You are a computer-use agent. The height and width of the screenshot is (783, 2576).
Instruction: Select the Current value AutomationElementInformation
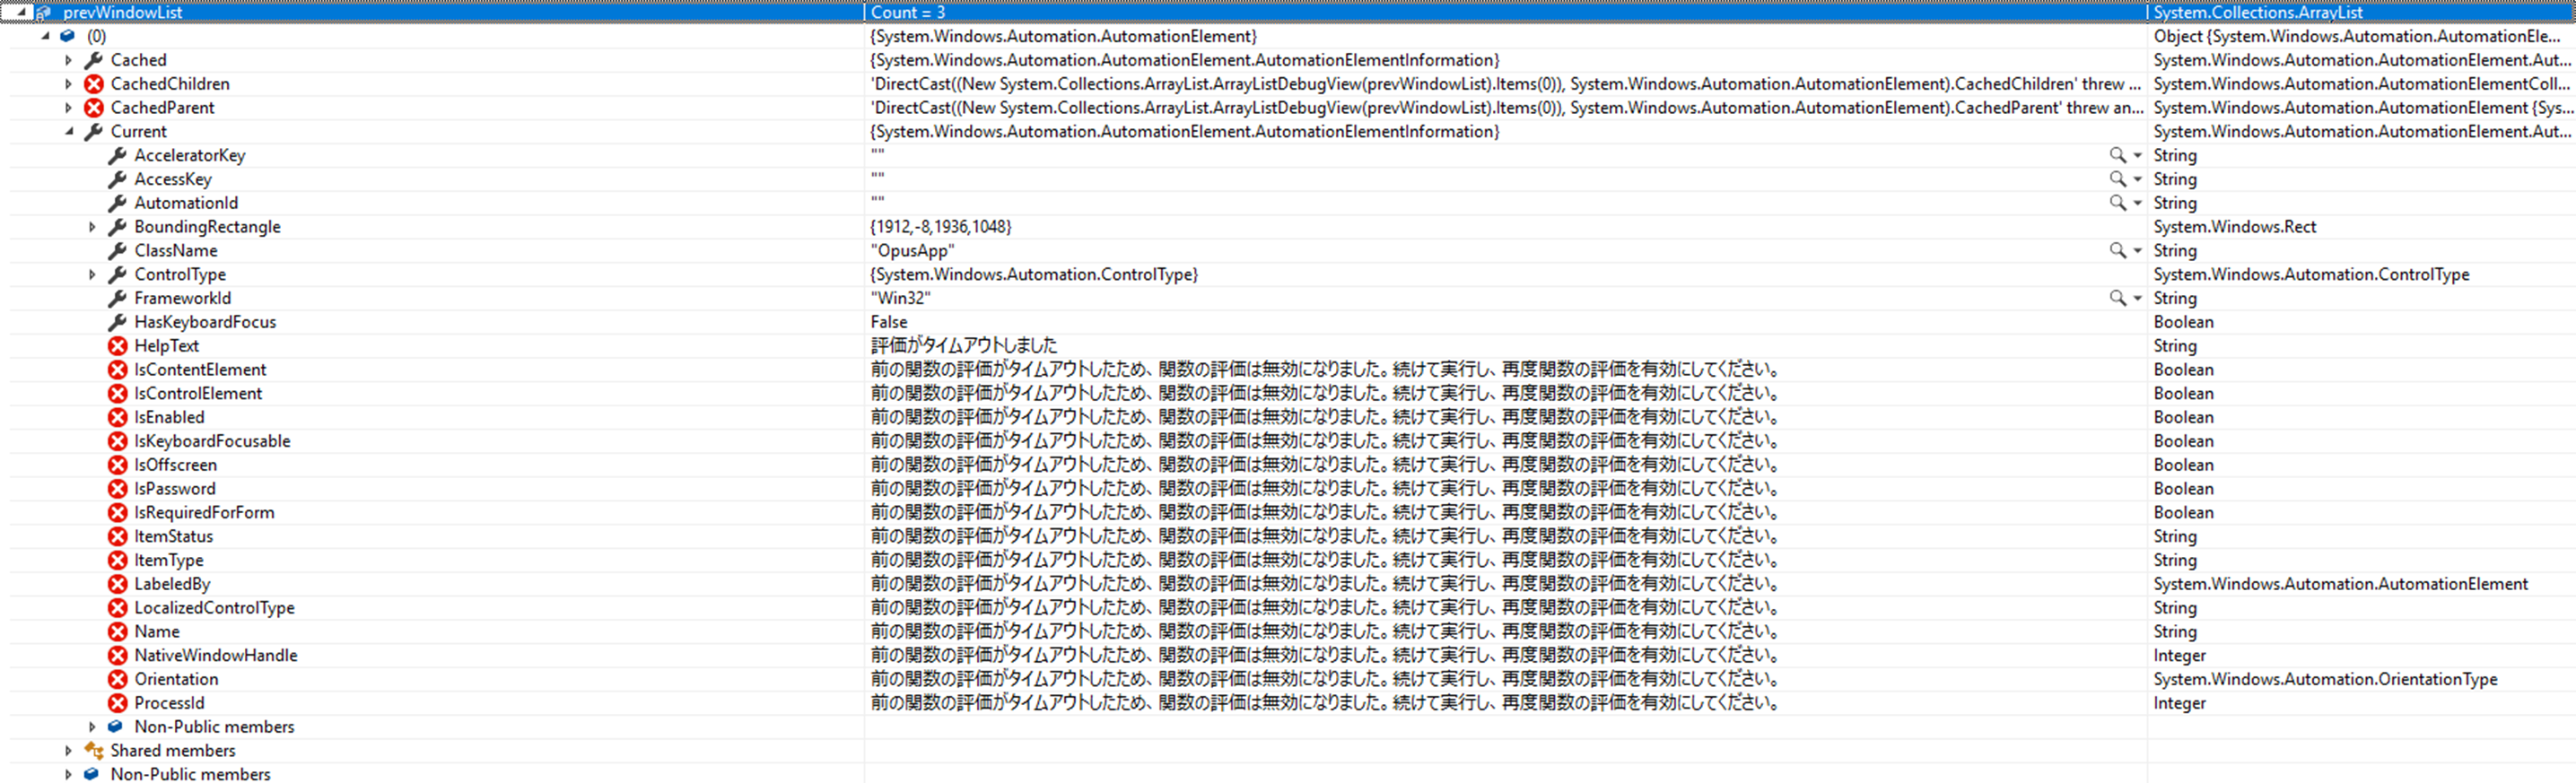coord(1185,131)
